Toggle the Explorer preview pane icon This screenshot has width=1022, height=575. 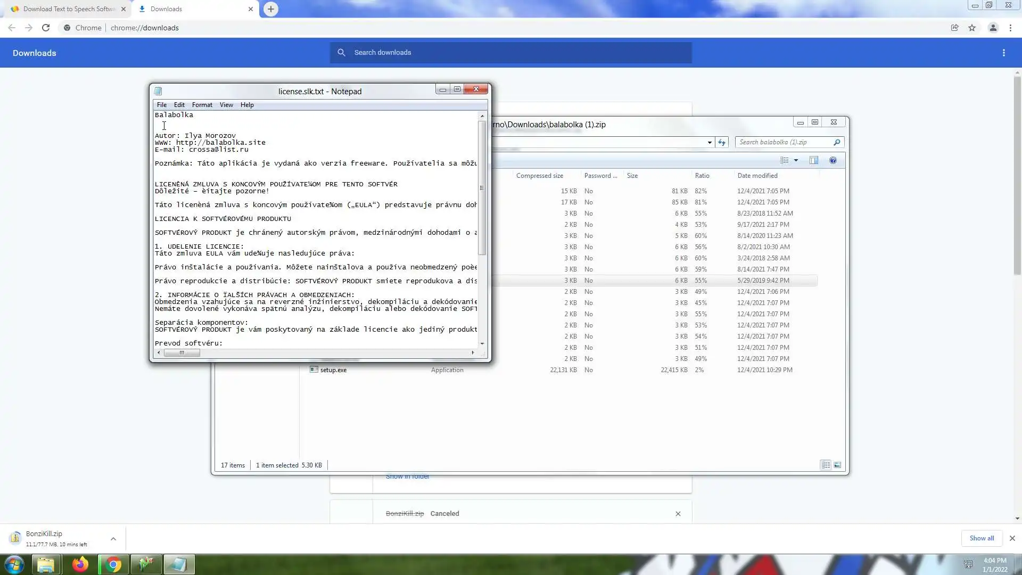pos(813,160)
